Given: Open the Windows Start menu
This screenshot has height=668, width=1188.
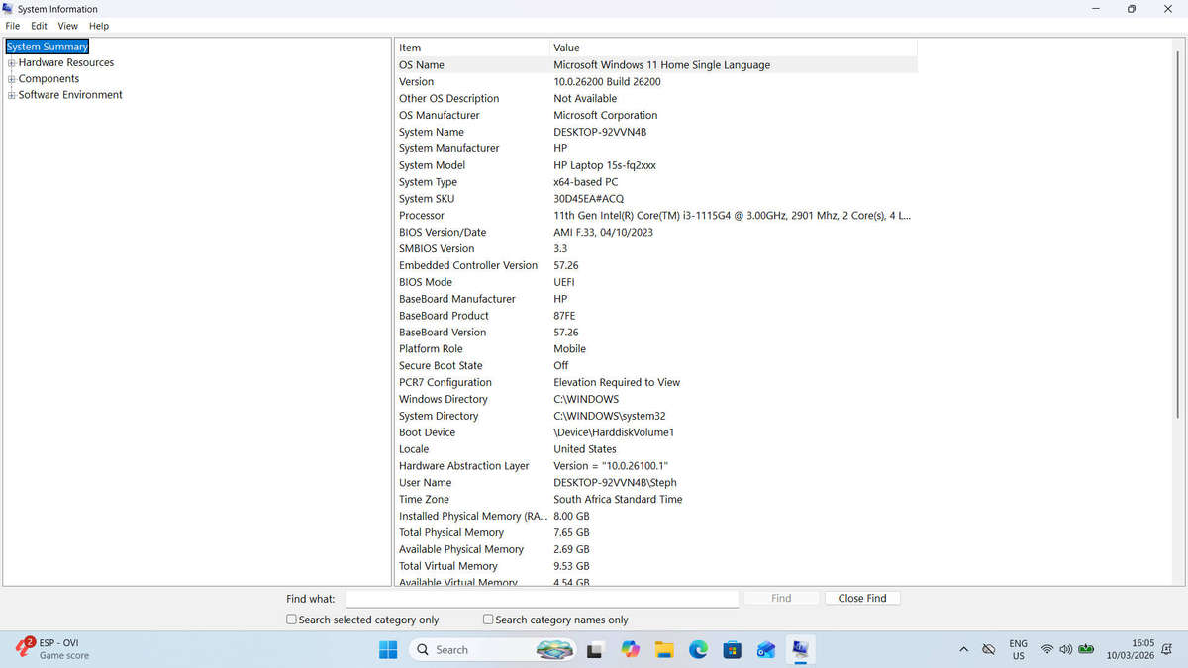Looking at the screenshot, I should [x=388, y=649].
